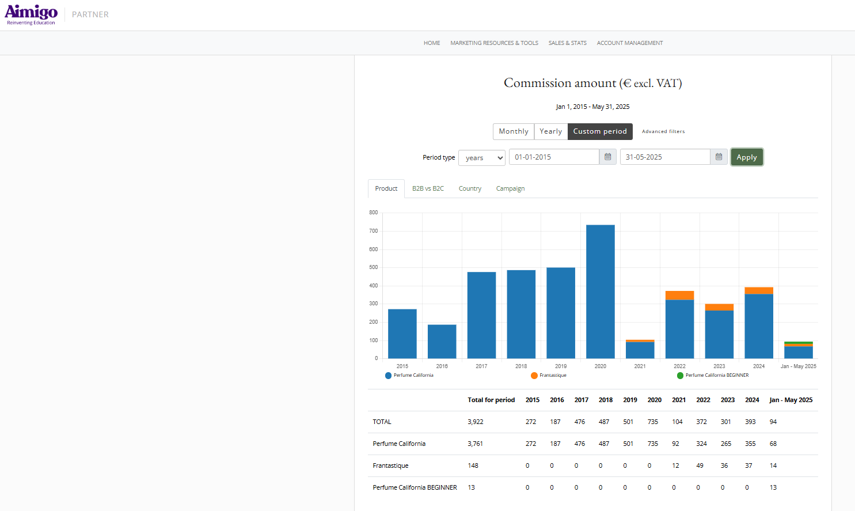Click Perfume California BEGINNER table row label

click(415, 487)
